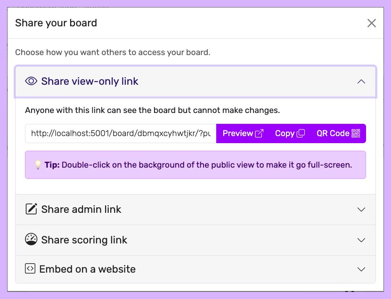Click the Share view-only link heading

(90, 81)
